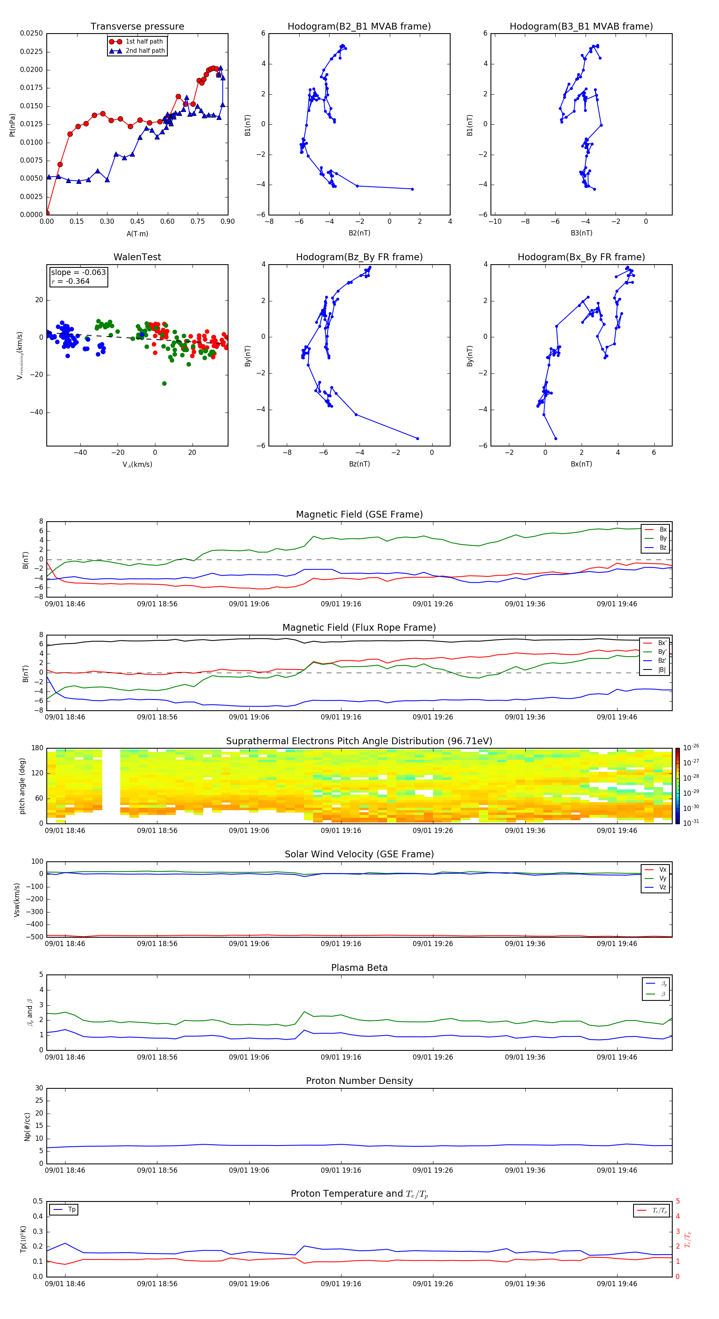Click '09/01 19:16' tick under GSE magnetic field
Image resolution: width=719 pixels, height=1319 pixels.
[341, 604]
